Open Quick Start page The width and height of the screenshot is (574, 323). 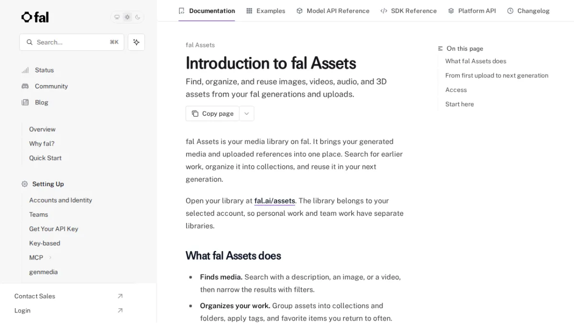click(45, 158)
